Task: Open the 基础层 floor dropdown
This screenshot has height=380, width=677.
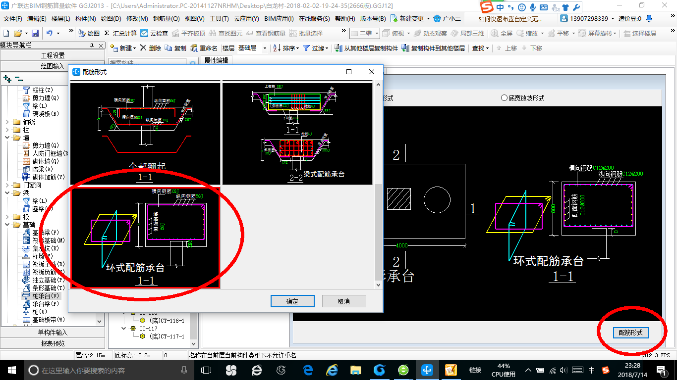Action: click(x=265, y=48)
